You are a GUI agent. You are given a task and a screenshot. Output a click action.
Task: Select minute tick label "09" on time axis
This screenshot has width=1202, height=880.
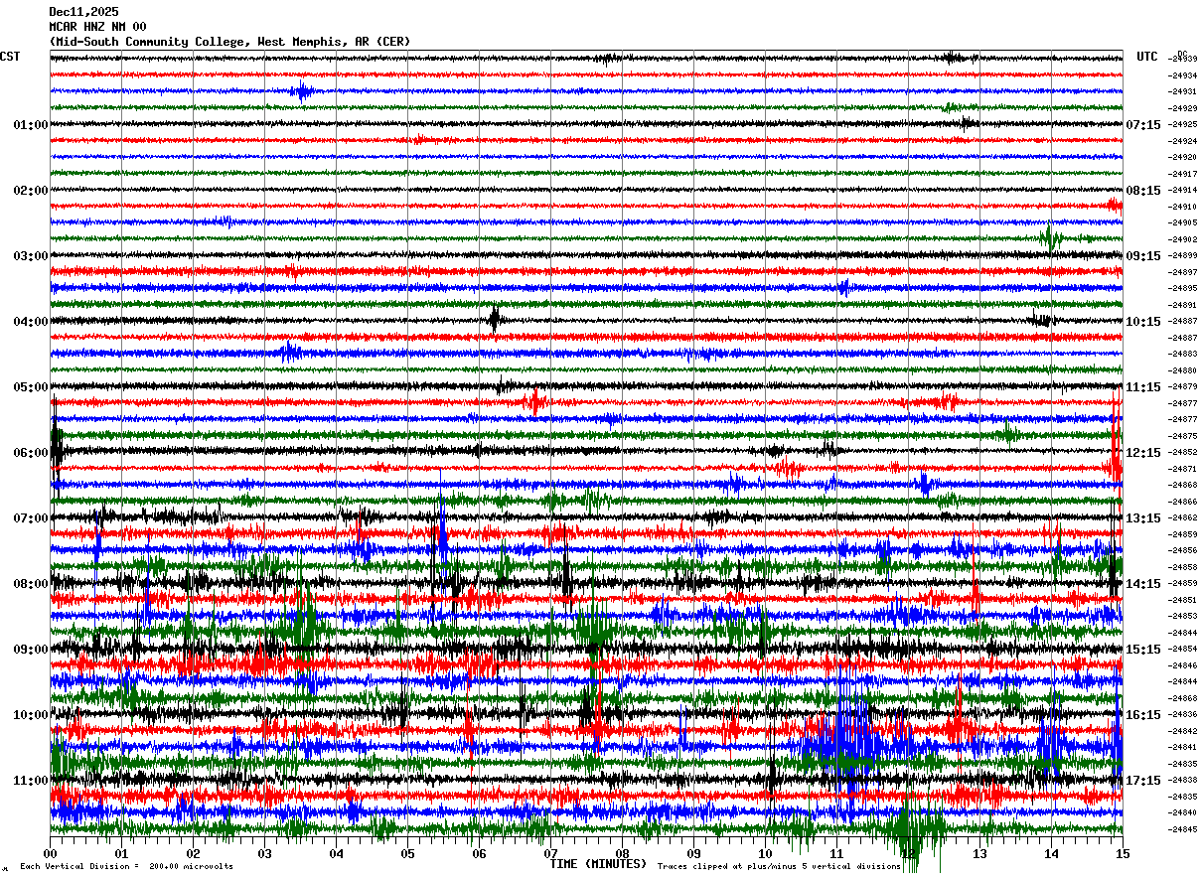(693, 853)
